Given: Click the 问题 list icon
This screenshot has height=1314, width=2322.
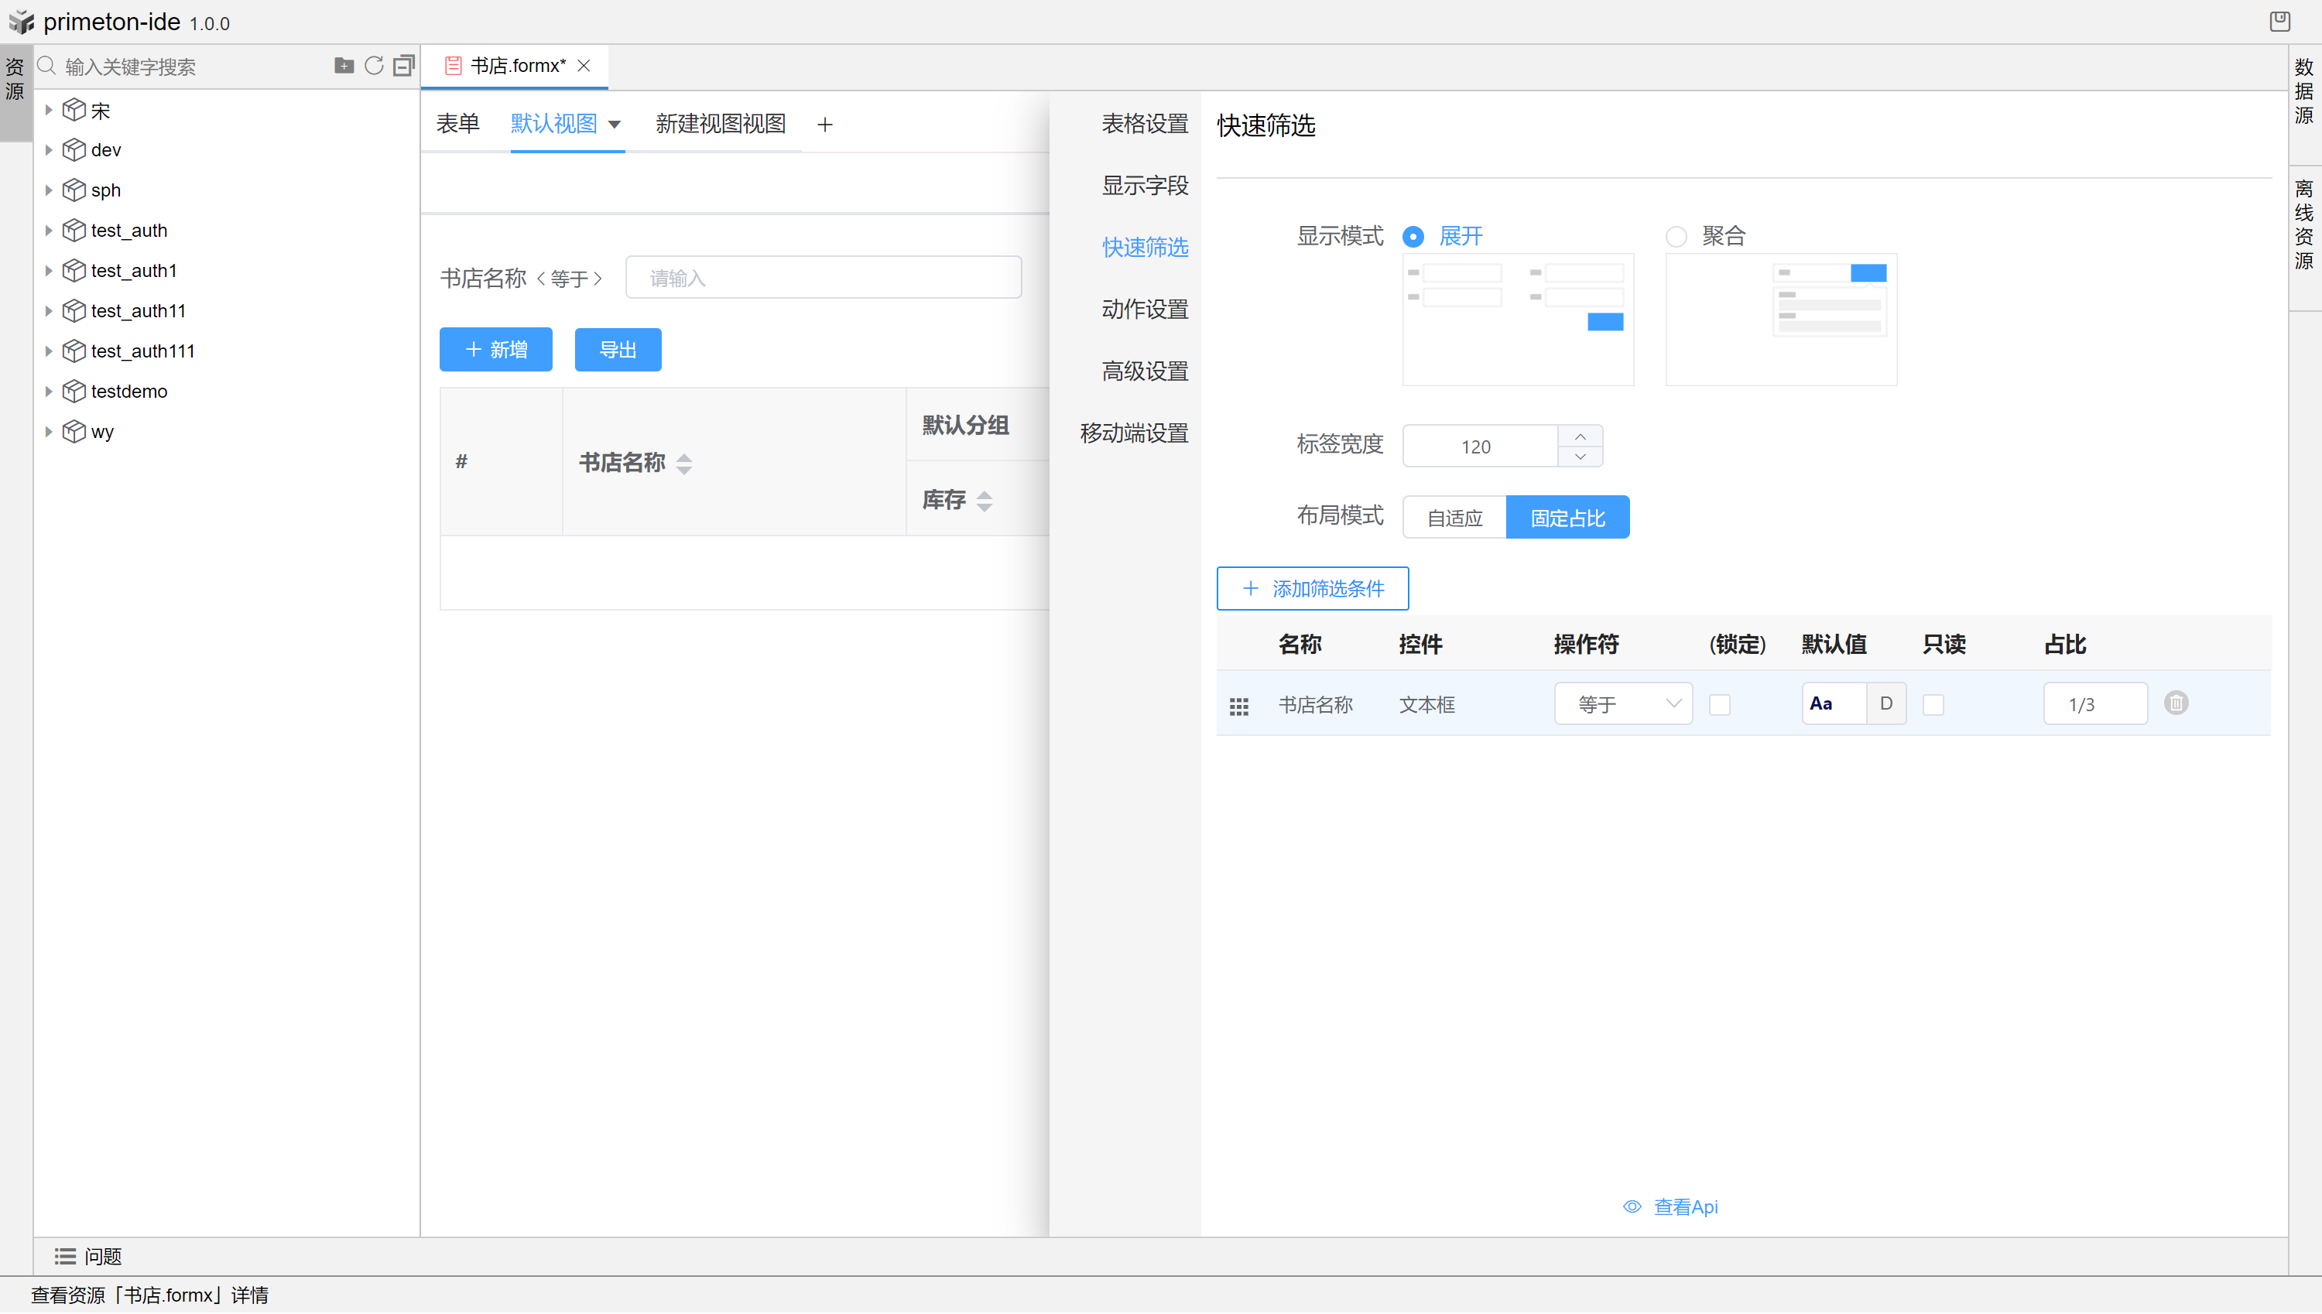Looking at the screenshot, I should point(65,1256).
